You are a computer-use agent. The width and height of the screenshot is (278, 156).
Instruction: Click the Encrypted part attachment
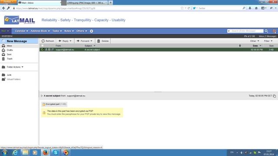coord(54,104)
